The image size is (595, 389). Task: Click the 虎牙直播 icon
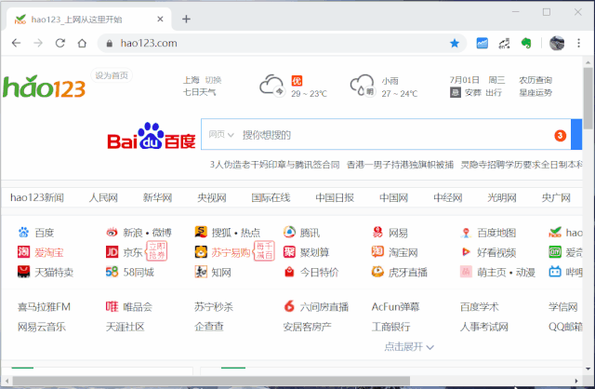(x=377, y=272)
